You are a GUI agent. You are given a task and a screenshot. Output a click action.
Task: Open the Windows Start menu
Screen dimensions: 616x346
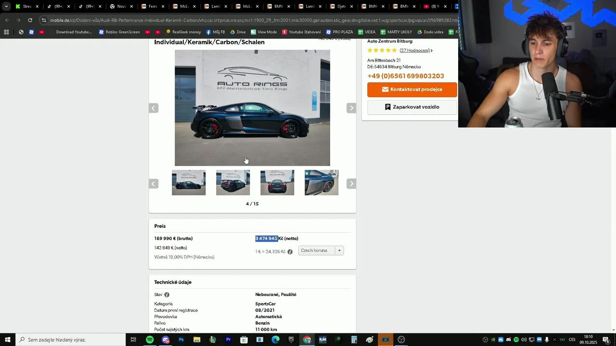point(7,340)
